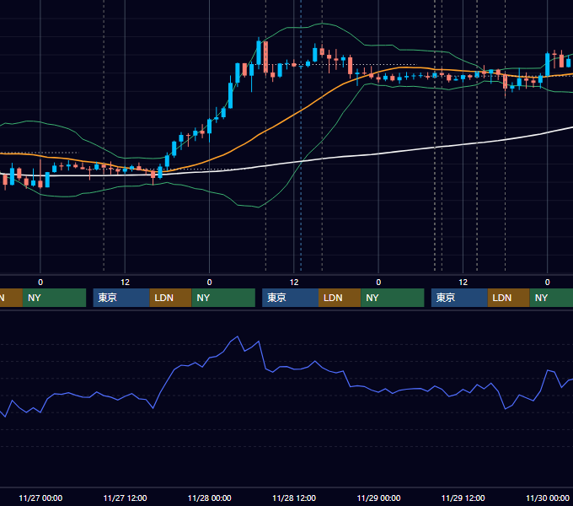This screenshot has width=573, height=506.
Task: Click the LDN session block on 11/29
Action: [509, 298]
